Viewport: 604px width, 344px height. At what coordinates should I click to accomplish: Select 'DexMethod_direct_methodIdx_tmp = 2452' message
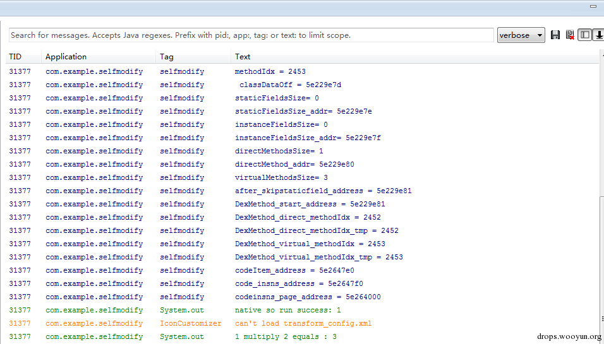[317, 230]
